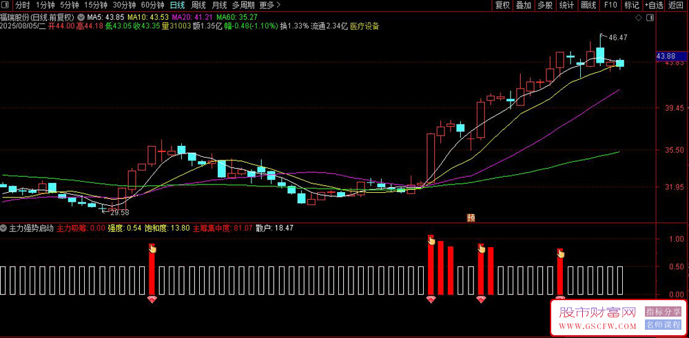The height and width of the screenshot is (338, 689).
Task: Click the MA20: 41.21 indicator value
Action: pyautogui.click(x=192, y=18)
